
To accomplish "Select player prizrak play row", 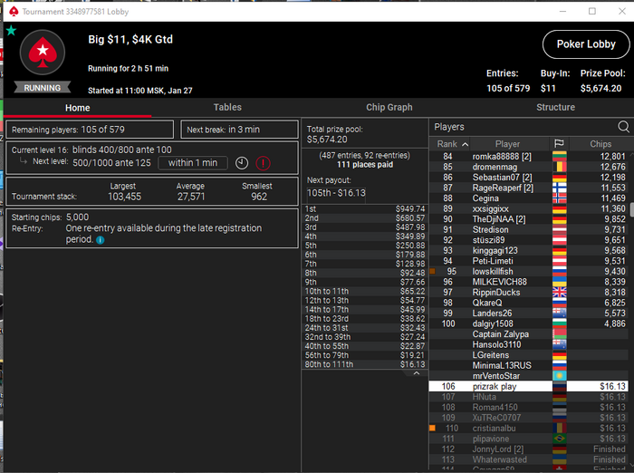I will 528,386.
